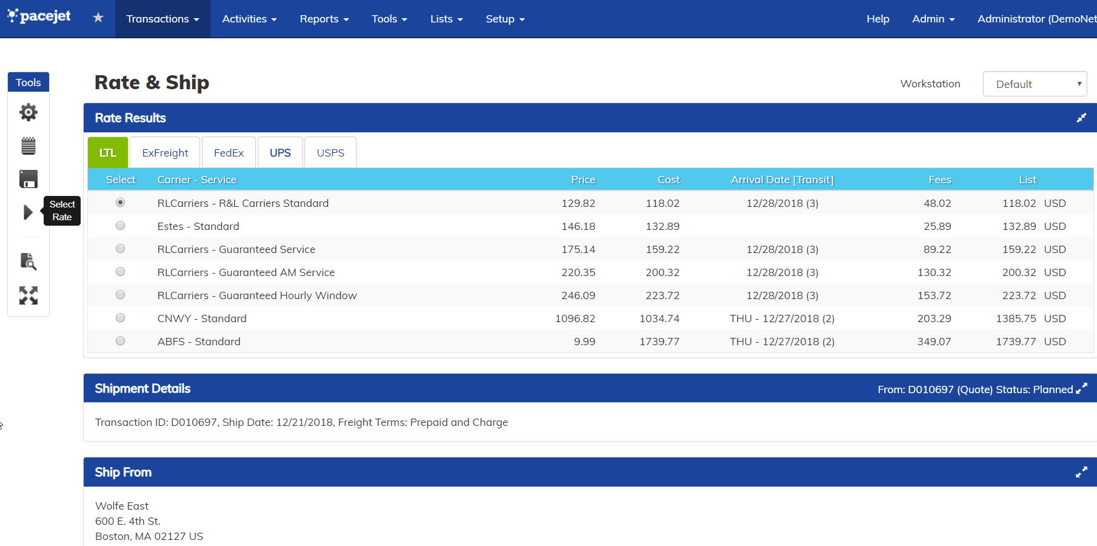This screenshot has width=1097, height=546.
Task: Click the Select Rate arrow icon
Action: point(28,212)
